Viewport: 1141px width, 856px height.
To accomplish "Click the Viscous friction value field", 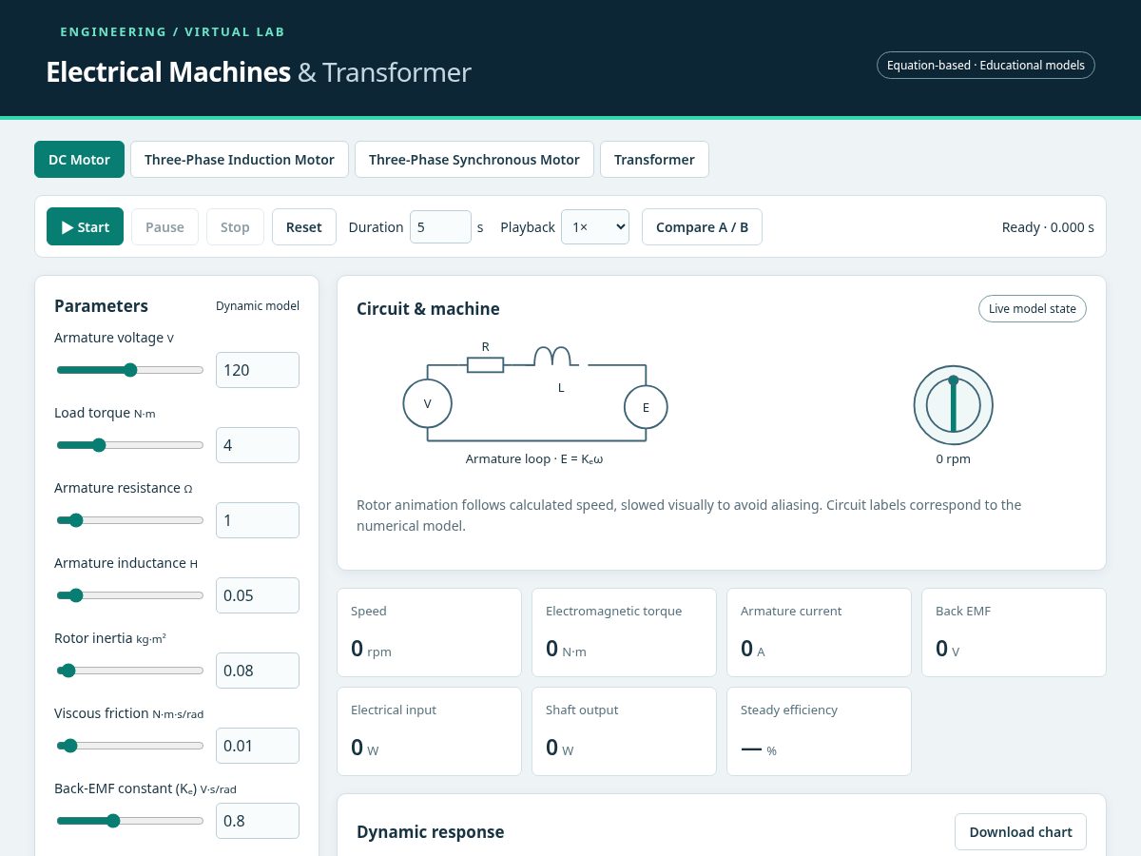I will 258,746.
